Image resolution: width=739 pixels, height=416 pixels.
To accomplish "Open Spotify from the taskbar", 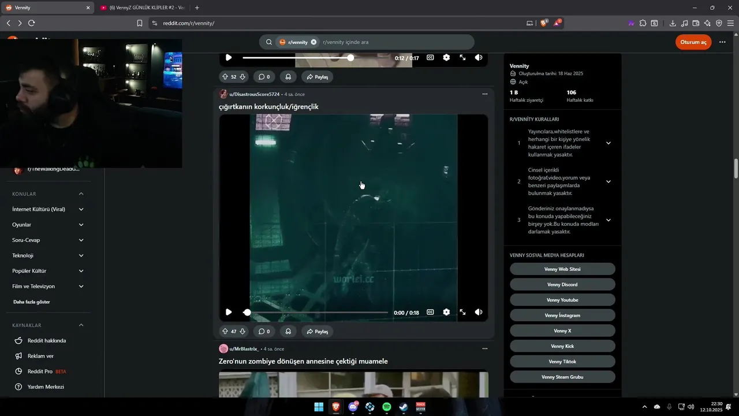I will [x=387, y=407].
